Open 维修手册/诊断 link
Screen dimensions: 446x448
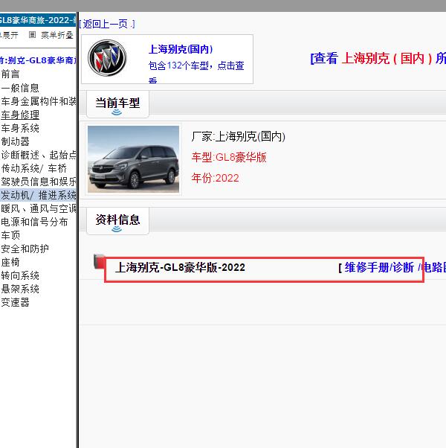(379, 268)
